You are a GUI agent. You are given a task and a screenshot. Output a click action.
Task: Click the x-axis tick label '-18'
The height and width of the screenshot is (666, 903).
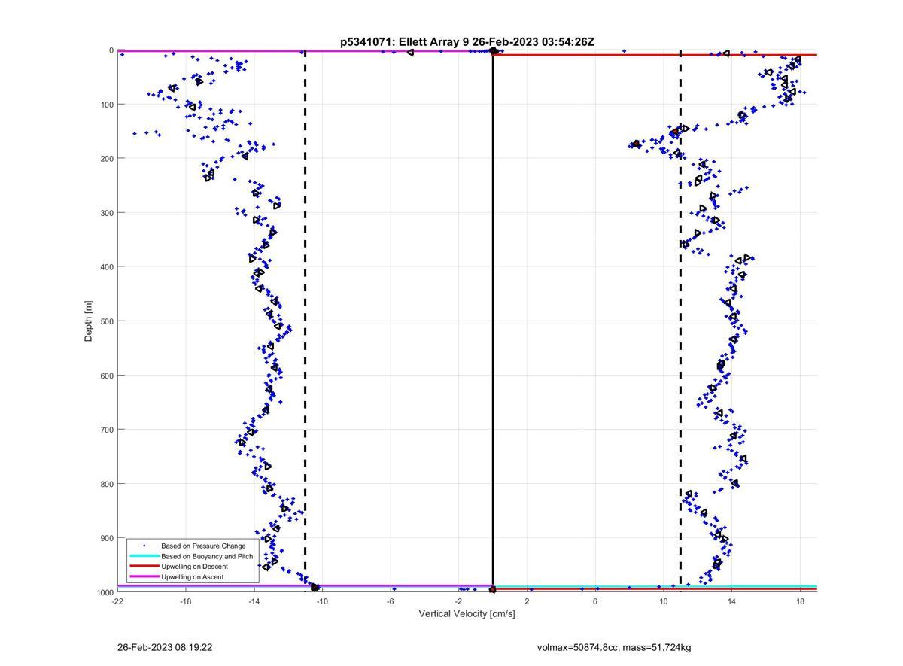pos(186,601)
